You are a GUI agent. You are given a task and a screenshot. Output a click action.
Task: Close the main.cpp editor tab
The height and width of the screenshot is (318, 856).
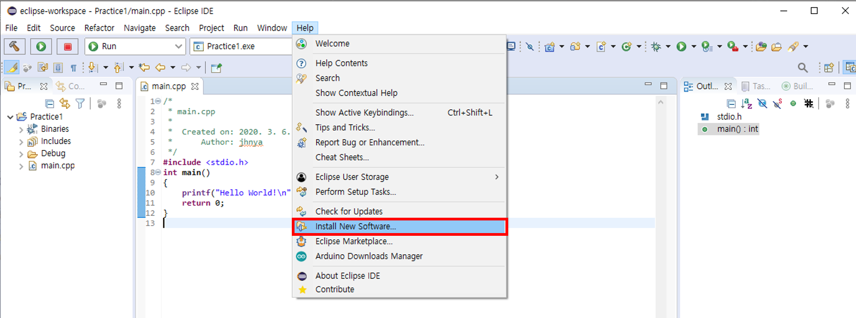click(195, 86)
